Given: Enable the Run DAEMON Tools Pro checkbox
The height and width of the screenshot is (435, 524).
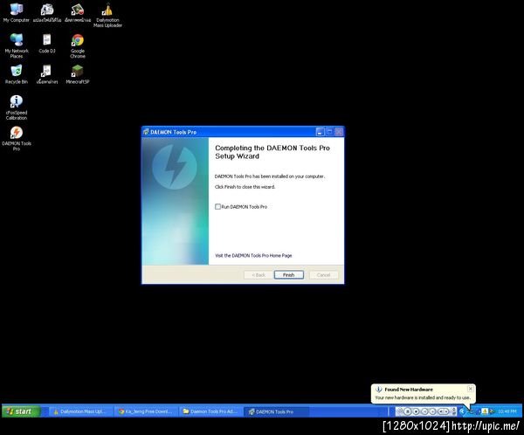Looking at the screenshot, I should (217, 207).
